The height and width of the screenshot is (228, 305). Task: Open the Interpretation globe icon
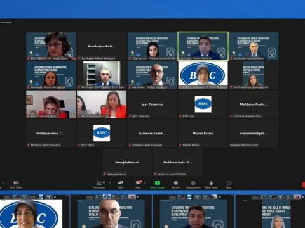193,183
